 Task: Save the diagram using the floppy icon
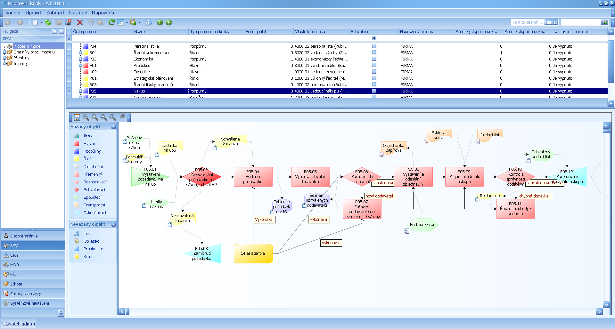click(77, 117)
